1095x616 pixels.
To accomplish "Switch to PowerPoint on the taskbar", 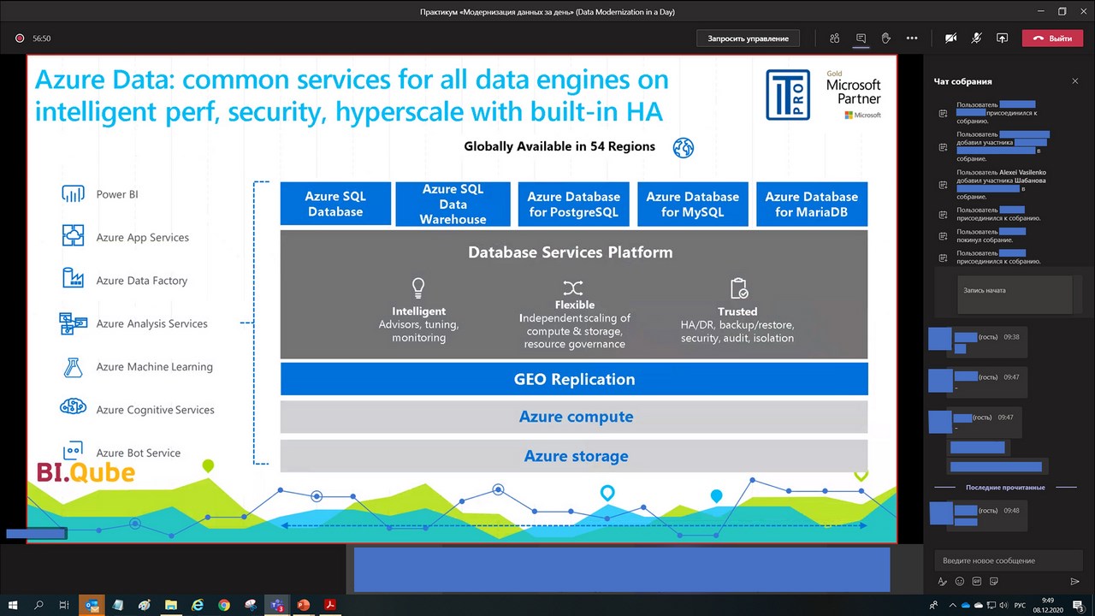I will coord(303,605).
